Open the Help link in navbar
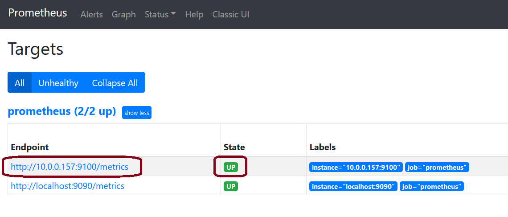The image size is (508, 217). pos(194,14)
